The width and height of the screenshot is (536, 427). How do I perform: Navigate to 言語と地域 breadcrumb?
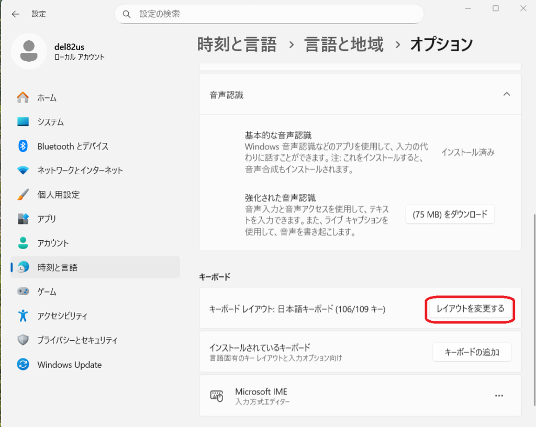click(344, 44)
